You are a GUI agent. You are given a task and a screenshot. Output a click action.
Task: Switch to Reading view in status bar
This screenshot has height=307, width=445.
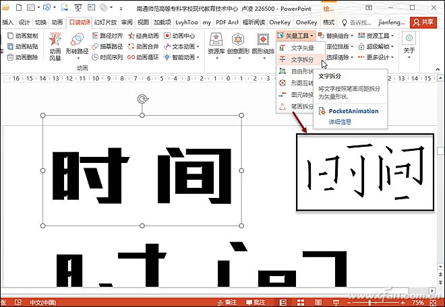pos(318,302)
